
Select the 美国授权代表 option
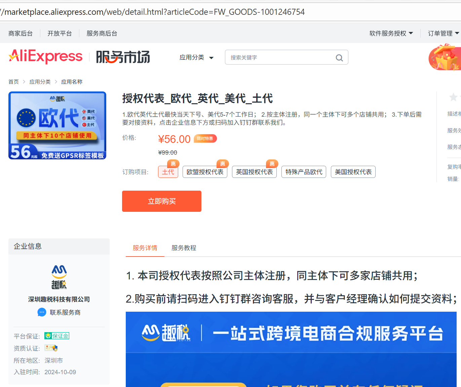(353, 172)
